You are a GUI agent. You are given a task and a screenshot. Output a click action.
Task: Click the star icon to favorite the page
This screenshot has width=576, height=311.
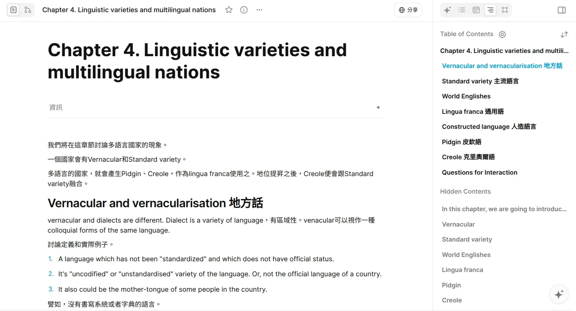[x=229, y=10]
